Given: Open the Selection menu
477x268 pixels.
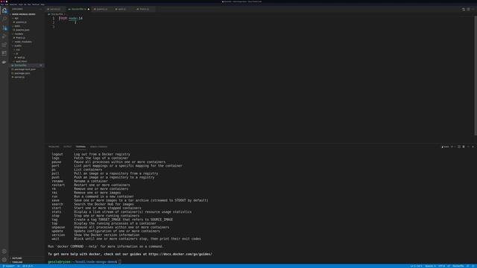Looking at the screenshot, I should pos(13,4).
